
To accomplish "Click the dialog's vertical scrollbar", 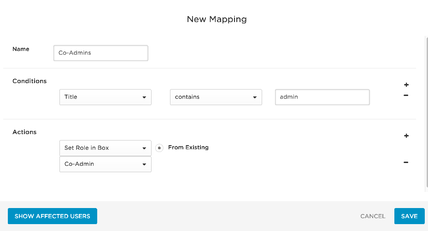I will click(427, 112).
